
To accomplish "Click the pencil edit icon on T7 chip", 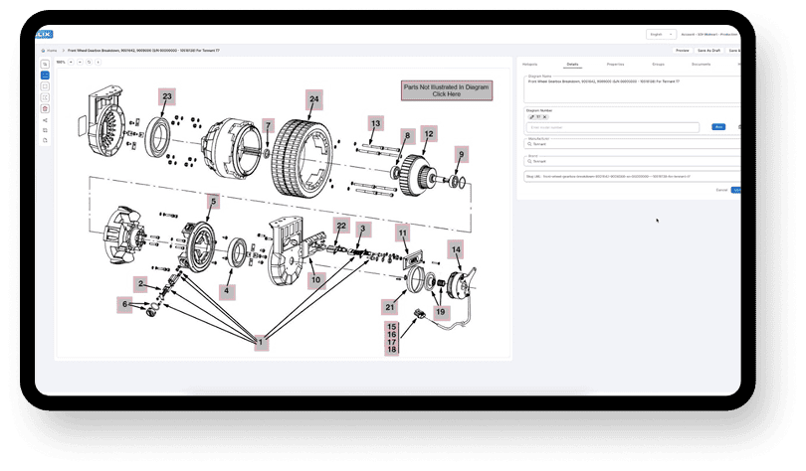I will tap(532, 117).
